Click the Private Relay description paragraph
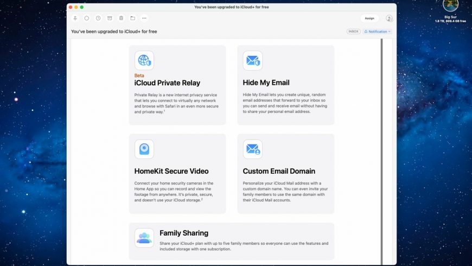The width and height of the screenshot is (472, 266). pyautogui.click(x=176, y=103)
